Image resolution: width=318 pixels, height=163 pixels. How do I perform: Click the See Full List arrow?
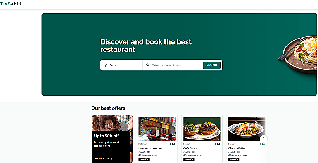coord(111,158)
